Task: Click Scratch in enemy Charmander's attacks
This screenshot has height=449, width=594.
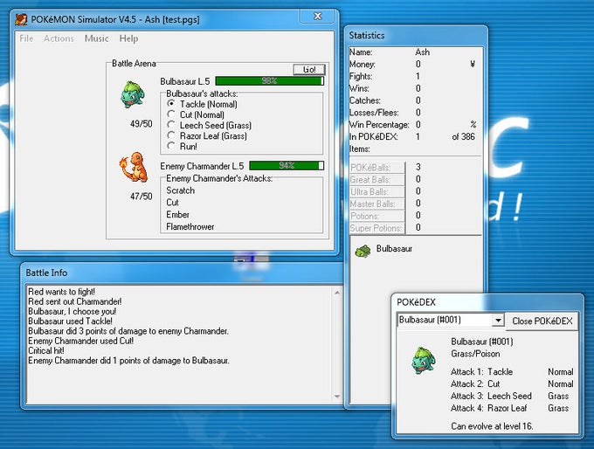Action: (180, 190)
